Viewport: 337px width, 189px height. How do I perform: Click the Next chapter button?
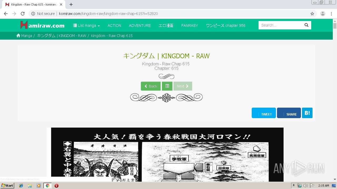point(183,86)
